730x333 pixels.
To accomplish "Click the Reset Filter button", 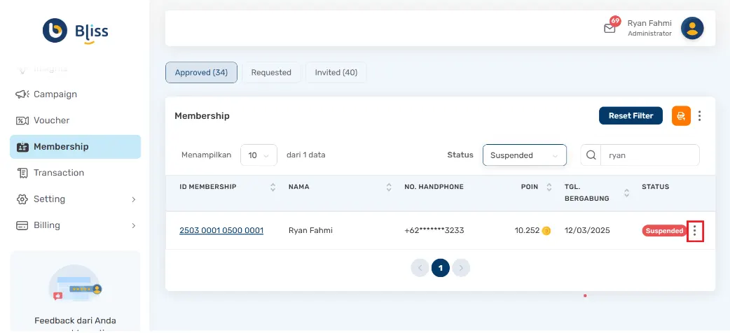I will [x=630, y=116].
